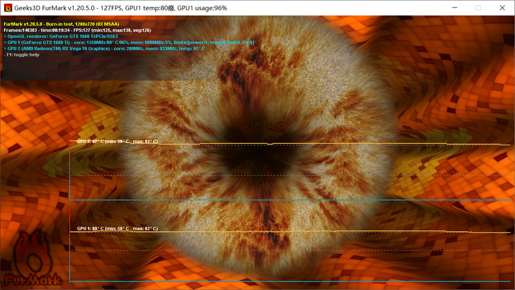This screenshot has width=515, height=290.
Task: Click the blue baseline of GPU 1 graph
Action: [286, 281]
